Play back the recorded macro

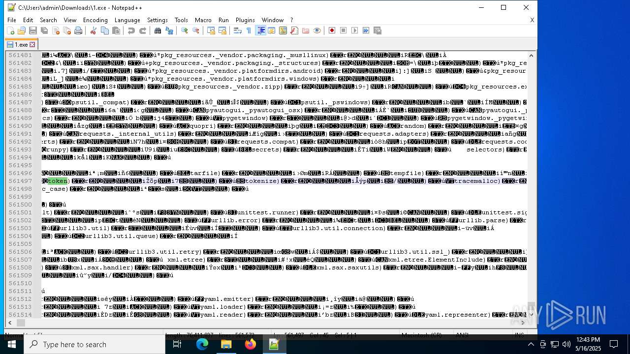(x=354, y=30)
